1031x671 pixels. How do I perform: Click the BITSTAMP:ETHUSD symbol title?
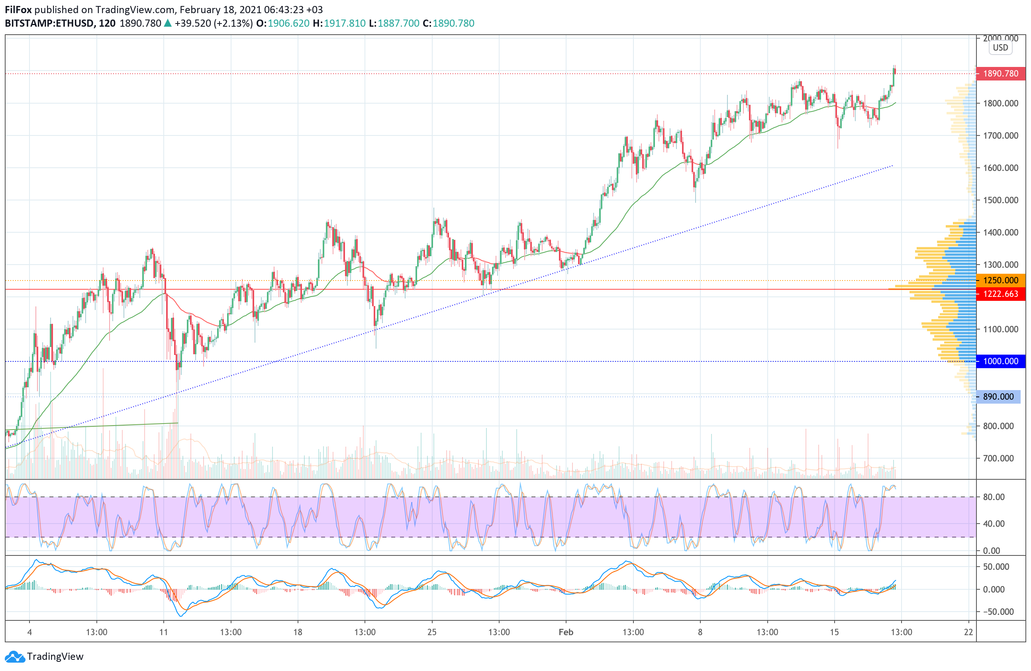point(49,24)
